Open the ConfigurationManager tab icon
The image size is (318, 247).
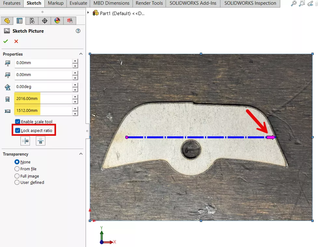[x=32, y=21]
